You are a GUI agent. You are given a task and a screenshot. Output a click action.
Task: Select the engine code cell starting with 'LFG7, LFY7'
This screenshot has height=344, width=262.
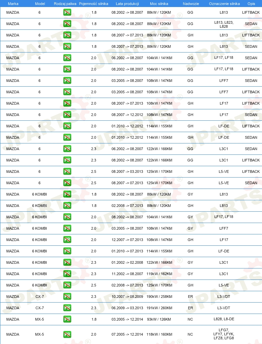point(224,334)
